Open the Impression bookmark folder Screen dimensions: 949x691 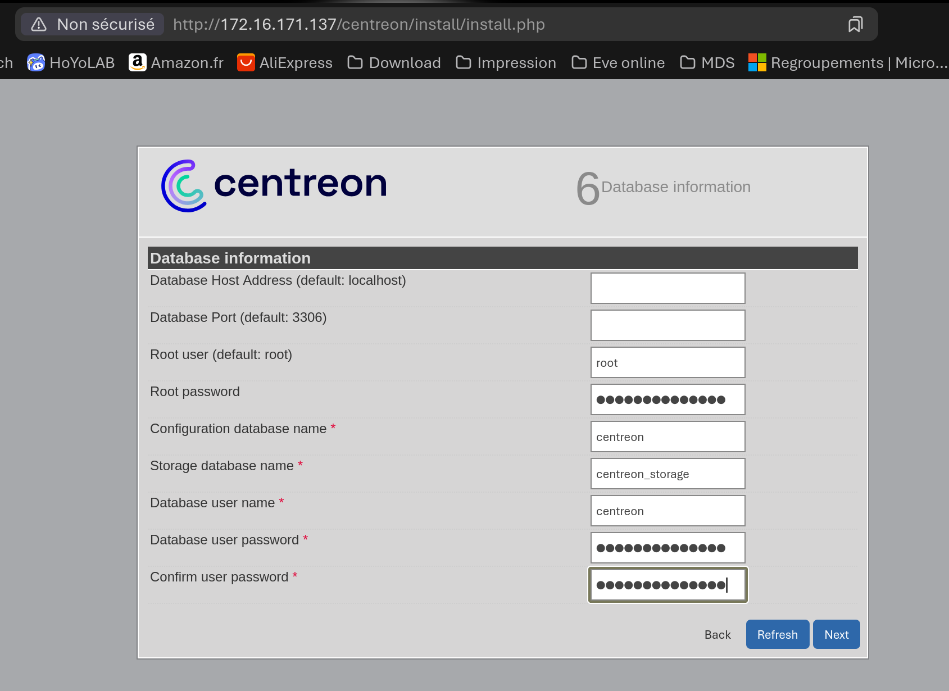pyautogui.click(x=506, y=62)
